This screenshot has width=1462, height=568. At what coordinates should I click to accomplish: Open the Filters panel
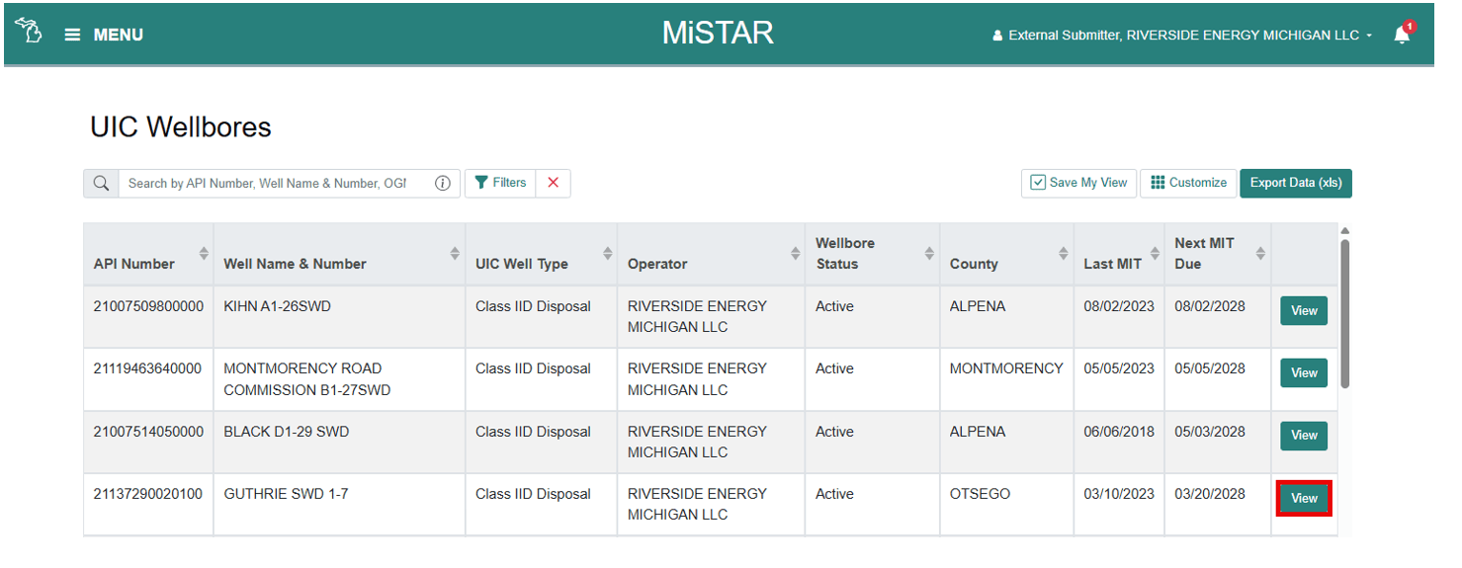(500, 183)
